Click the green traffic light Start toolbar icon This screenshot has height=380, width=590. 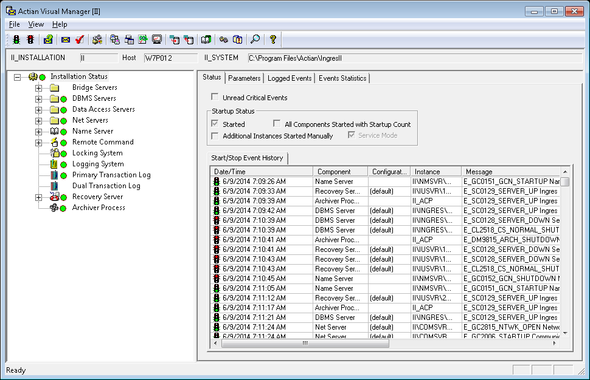click(x=16, y=39)
